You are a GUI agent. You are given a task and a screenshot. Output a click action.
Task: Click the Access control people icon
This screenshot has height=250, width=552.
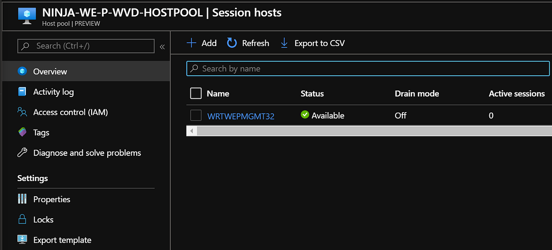[x=22, y=112]
